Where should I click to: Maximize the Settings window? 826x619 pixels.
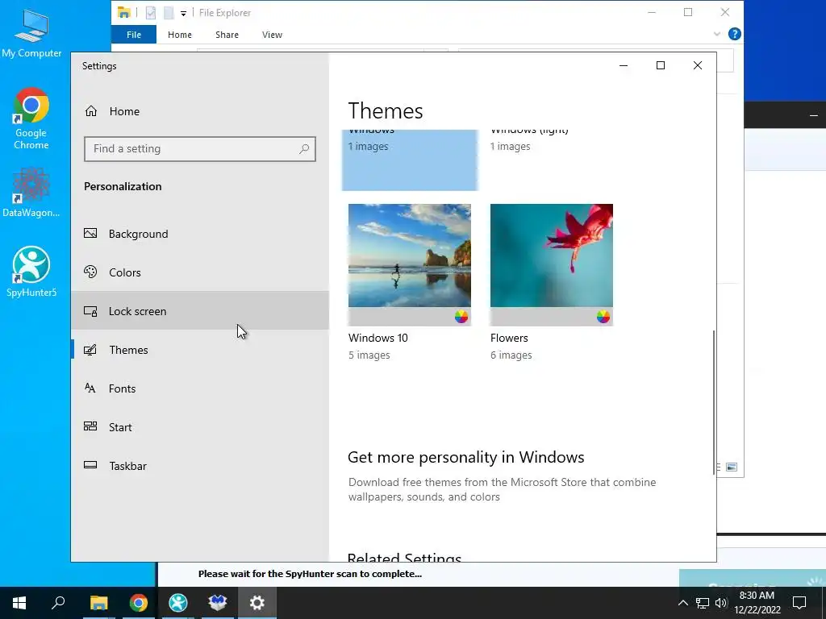[661, 65]
